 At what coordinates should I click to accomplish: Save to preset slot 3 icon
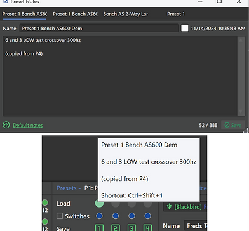tap(131, 228)
